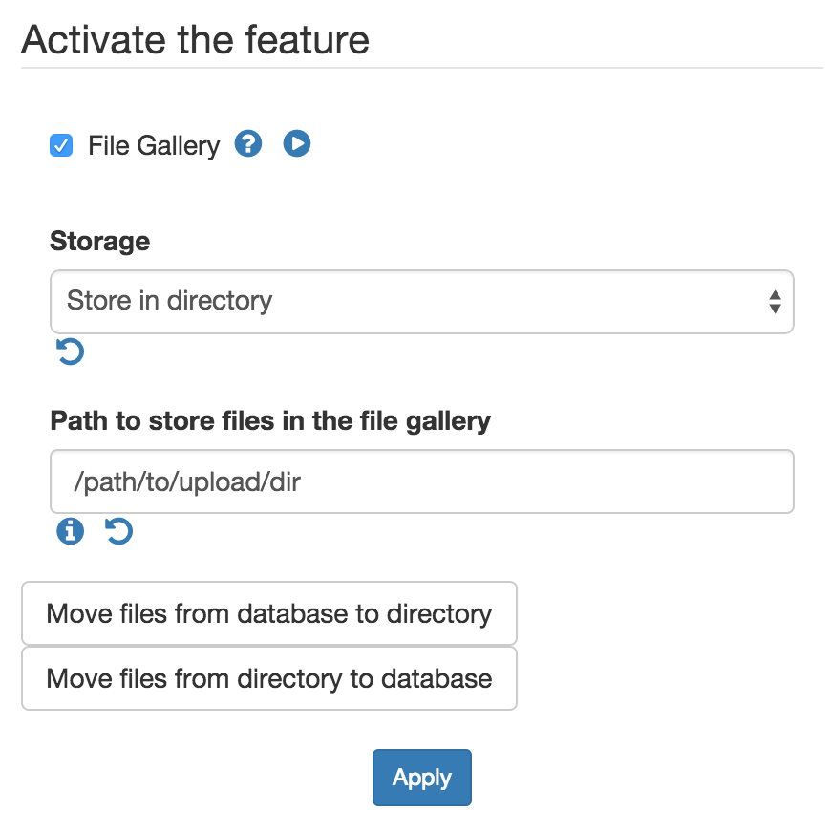This screenshot has height=833, width=831.
Task: Click the Activate the feature heading
Action: click(195, 40)
